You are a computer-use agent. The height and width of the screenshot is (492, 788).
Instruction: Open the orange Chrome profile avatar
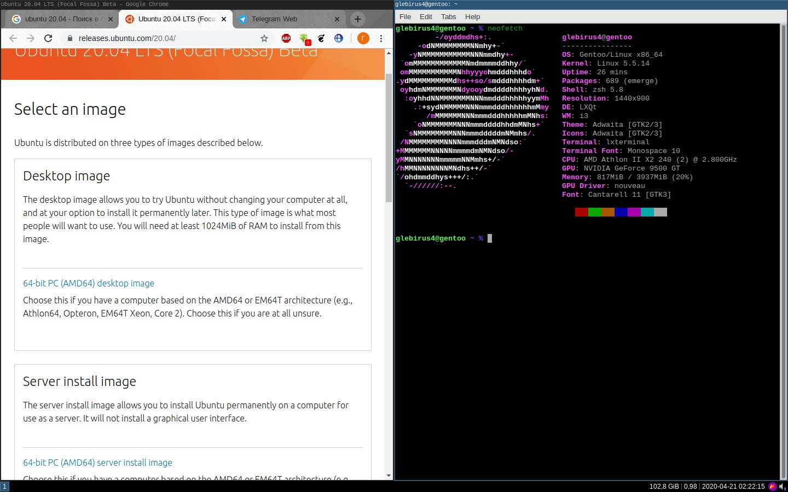point(363,38)
